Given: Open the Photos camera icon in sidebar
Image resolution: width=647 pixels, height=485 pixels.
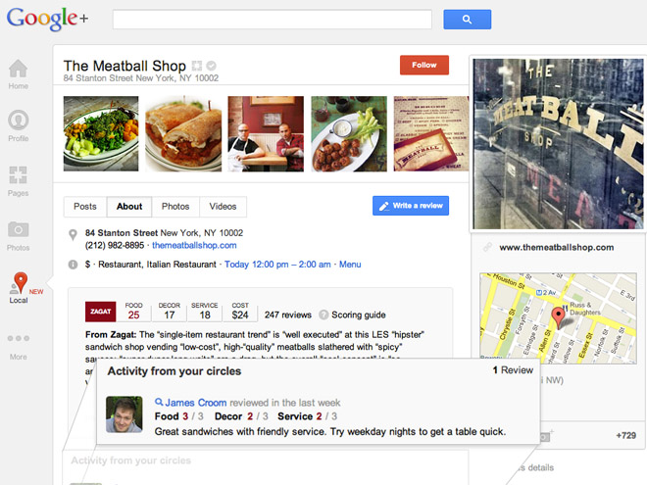Looking at the screenshot, I should tap(19, 229).
